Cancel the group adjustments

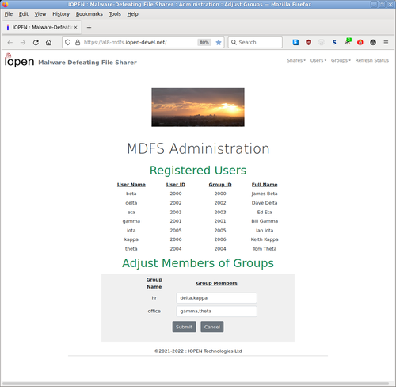(212, 327)
